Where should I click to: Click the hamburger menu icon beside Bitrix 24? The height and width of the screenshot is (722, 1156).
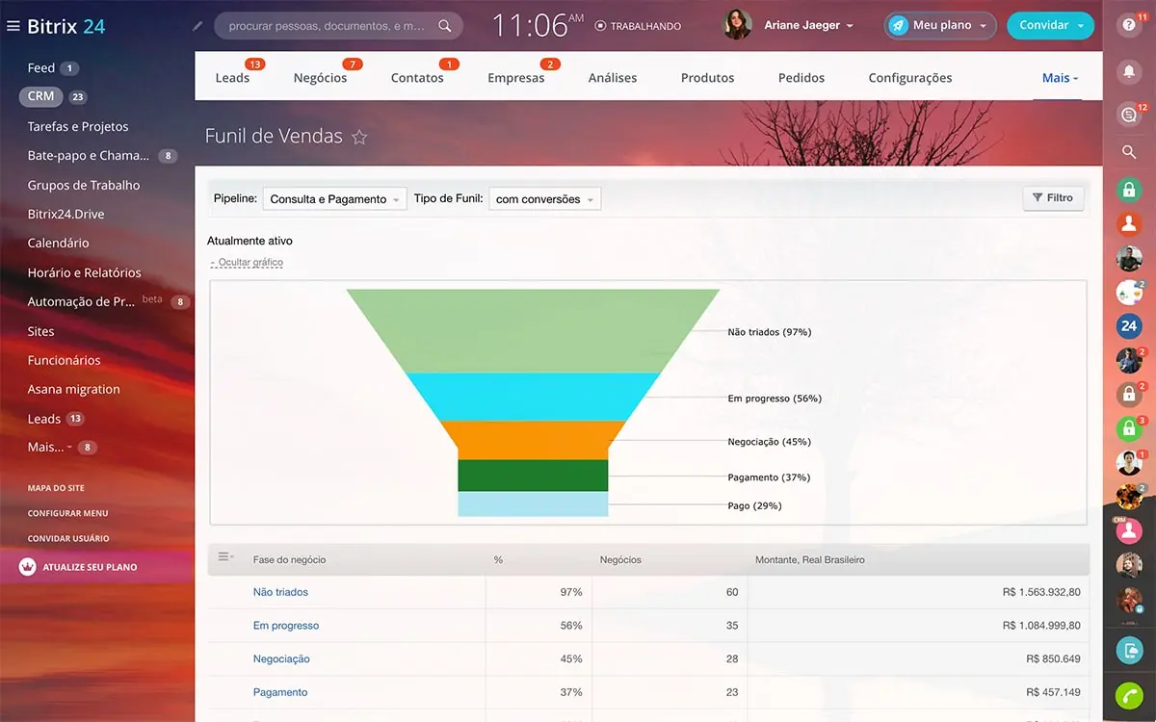click(13, 26)
